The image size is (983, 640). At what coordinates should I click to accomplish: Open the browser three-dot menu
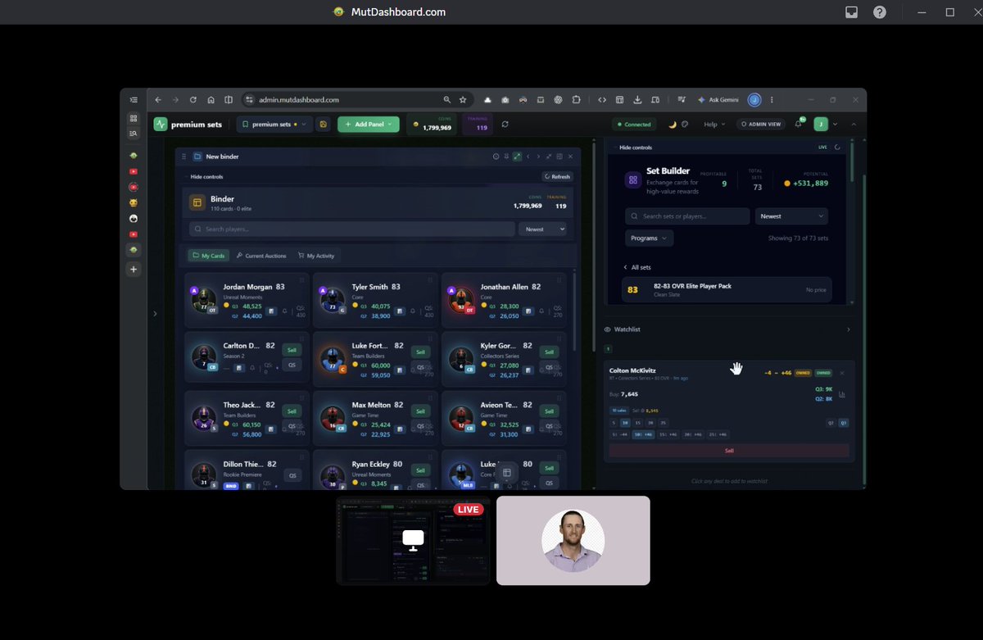(x=772, y=100)
